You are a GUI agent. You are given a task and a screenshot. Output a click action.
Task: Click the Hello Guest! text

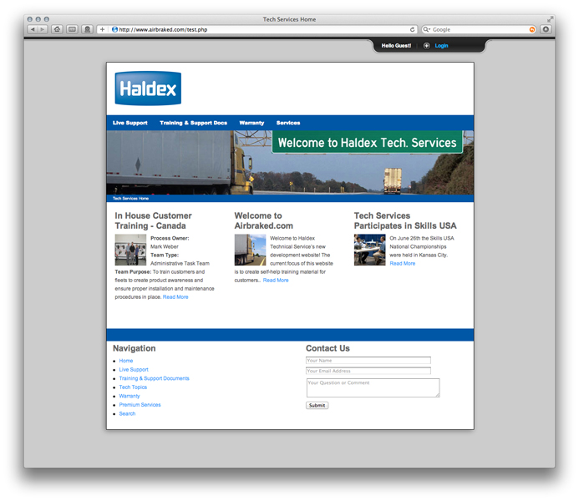396,46
